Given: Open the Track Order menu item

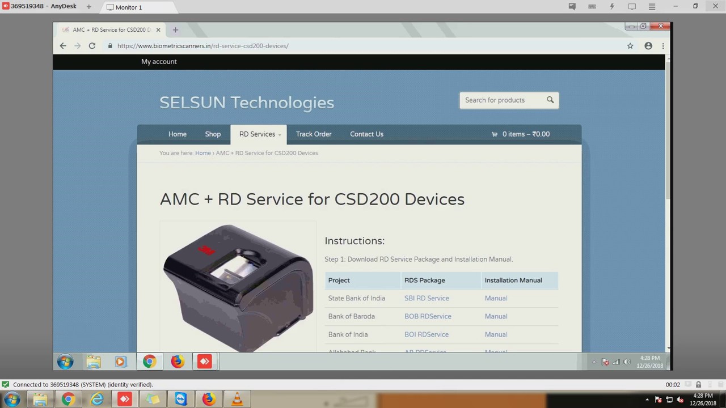Looking at the screenshot, I should 314,134.
